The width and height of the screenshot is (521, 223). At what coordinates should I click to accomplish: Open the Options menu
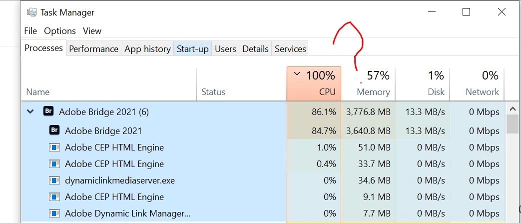60,31
